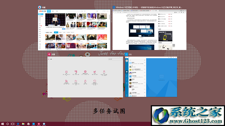225x126 pixels.
Task: Switch to the Edge browser window thumbnail
Action: pyautogui.click(x=149, y=30)
